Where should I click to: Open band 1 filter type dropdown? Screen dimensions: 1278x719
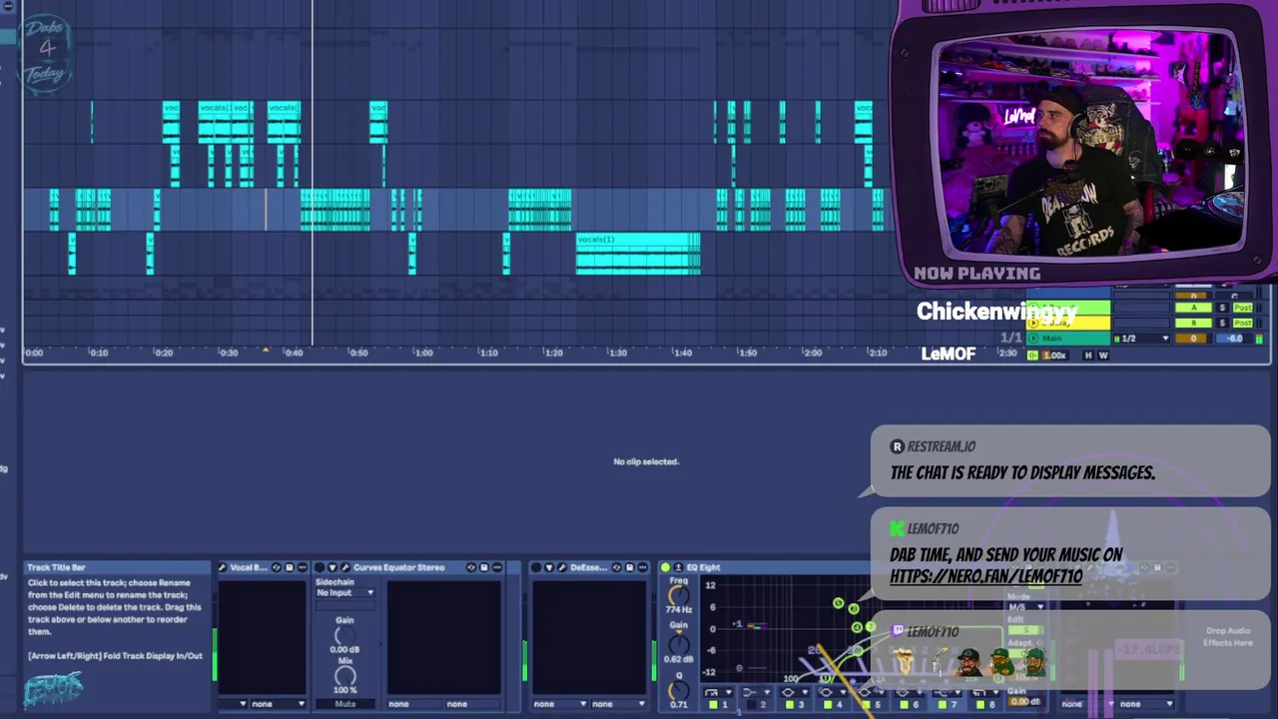click(718, 692)
